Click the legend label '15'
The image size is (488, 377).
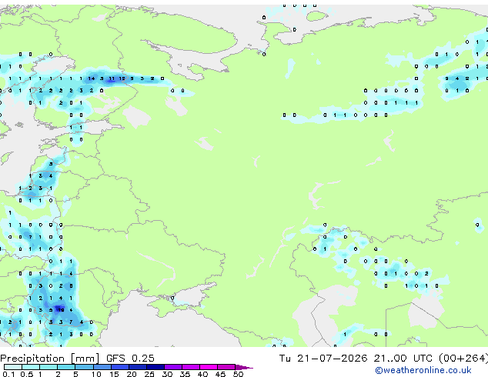114,374
